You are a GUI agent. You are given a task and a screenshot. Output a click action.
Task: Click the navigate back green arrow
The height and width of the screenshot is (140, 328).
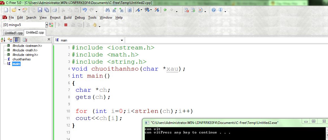(x=165, y=10)
